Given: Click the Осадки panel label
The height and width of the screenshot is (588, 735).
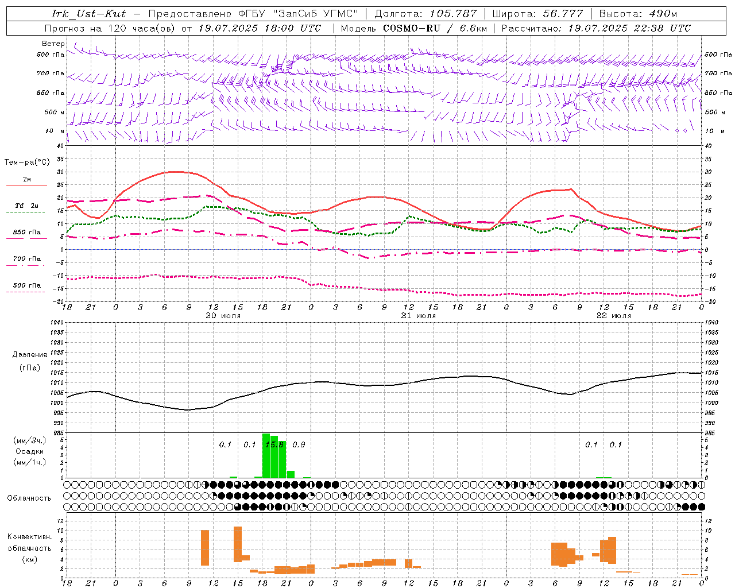Looking at the screenshot, I should coord(30,451).
